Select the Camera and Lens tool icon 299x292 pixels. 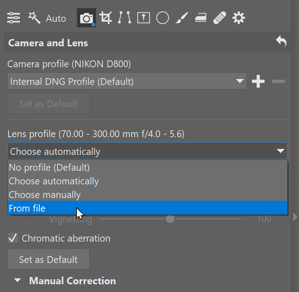[87, 18]
